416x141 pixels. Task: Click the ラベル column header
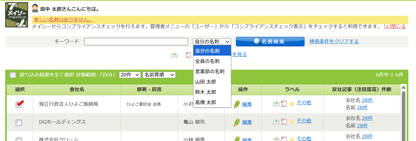292,89
